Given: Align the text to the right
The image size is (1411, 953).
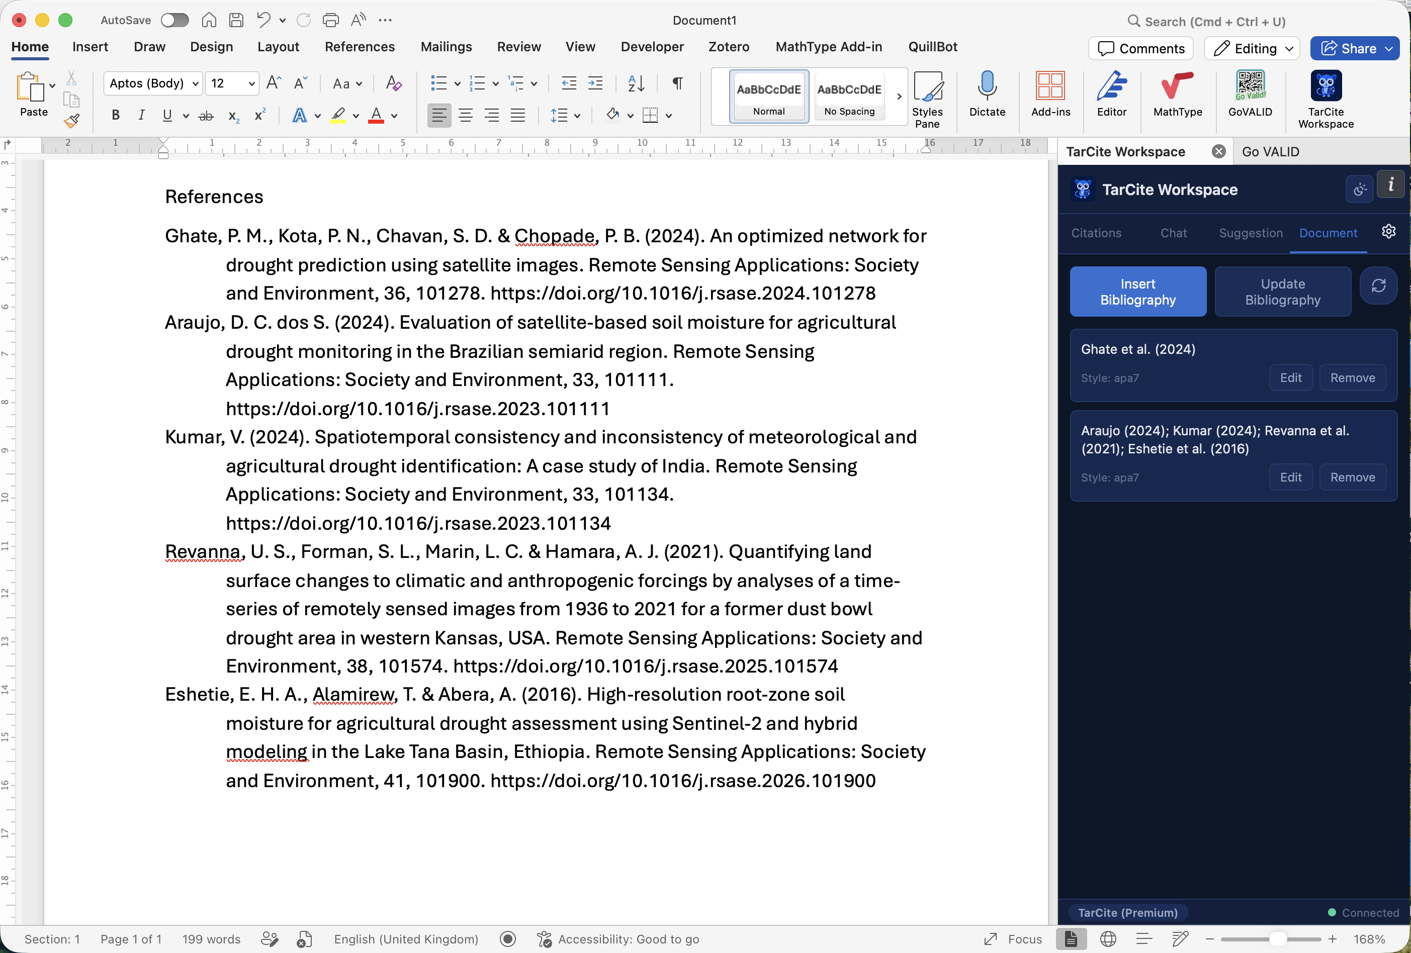Looking at the screenshot, I should [492, 115].
